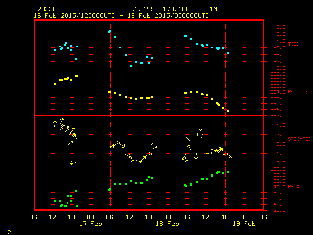Click the 80.0 humidity tick value

pyautogui.click(x=279, y=181)
